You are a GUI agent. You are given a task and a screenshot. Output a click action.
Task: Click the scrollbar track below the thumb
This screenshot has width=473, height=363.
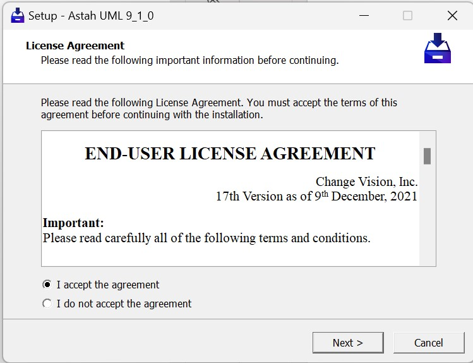(427, 215)
